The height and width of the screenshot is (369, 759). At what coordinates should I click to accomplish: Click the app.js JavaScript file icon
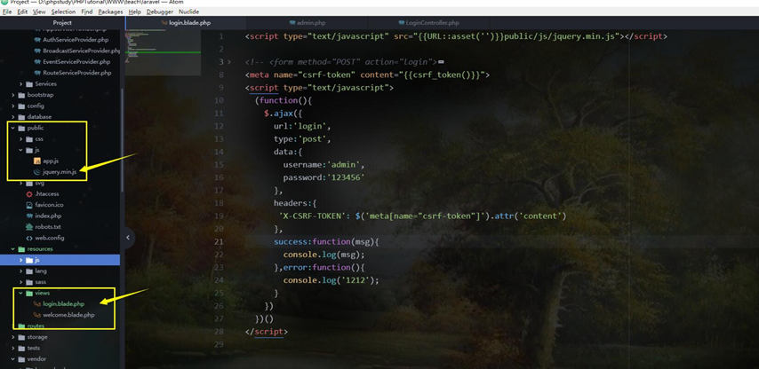click(x=37, y=161)
